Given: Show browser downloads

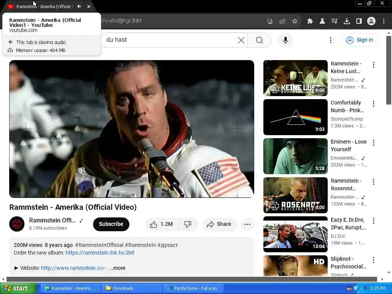Looking at the screenshot, I should [x=347, y=21].
